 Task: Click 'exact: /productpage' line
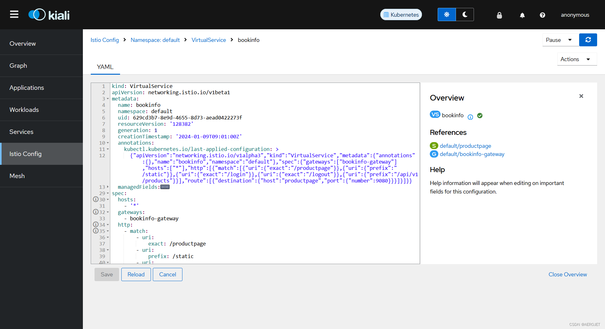pyautogui.click(x=177, y=244)
